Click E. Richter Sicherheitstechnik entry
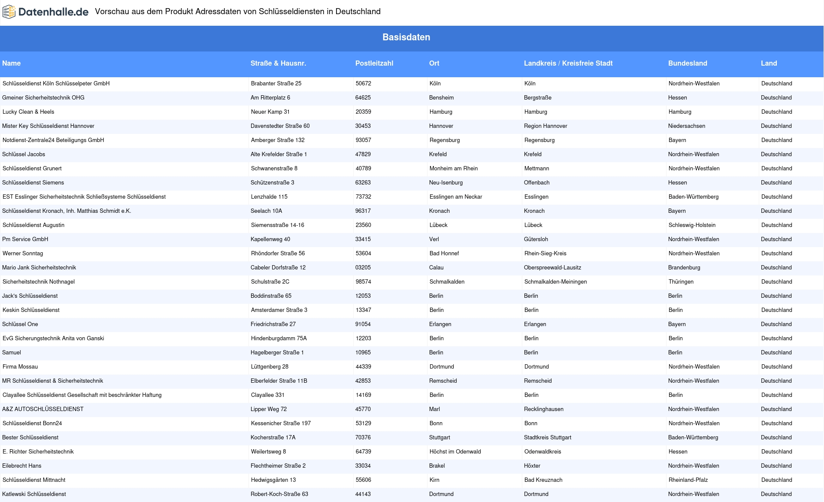Image resolution: width=824 pixels, height=502 pixels. tap(38, 452)
